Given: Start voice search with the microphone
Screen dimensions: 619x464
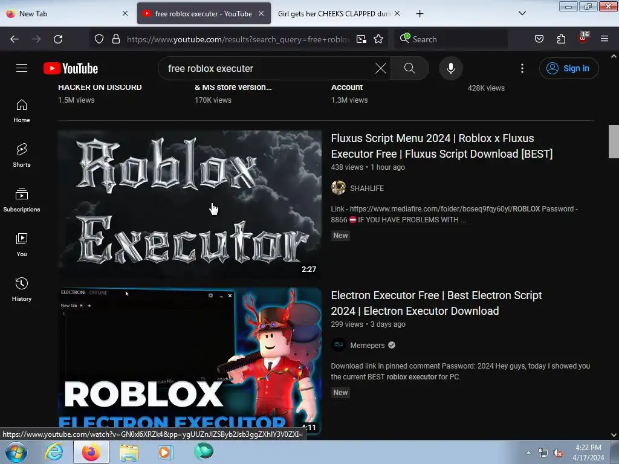Looking at the screenshot, I should [450, 68].
